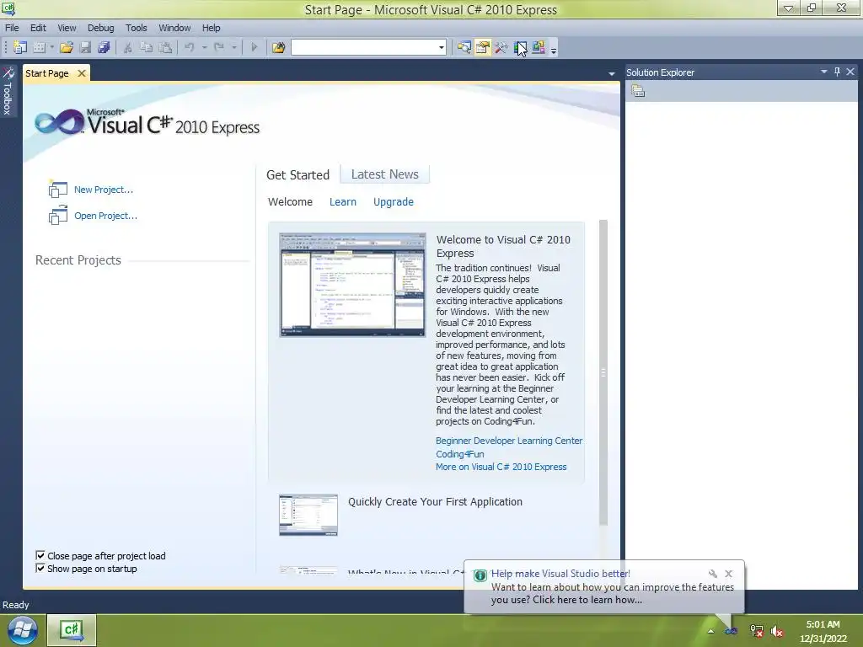
Task: Click the Save toolbar icon
Action: point(85,47)
